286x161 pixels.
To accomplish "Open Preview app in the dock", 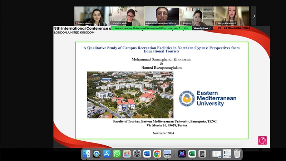I will coord(167,154).
